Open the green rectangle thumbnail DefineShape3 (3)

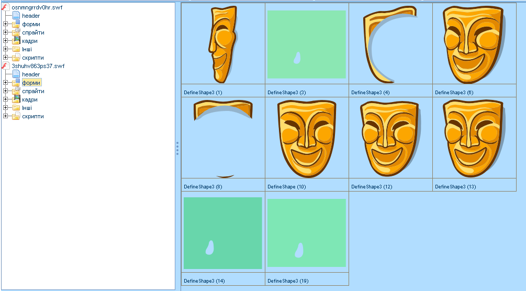point(307,44)
